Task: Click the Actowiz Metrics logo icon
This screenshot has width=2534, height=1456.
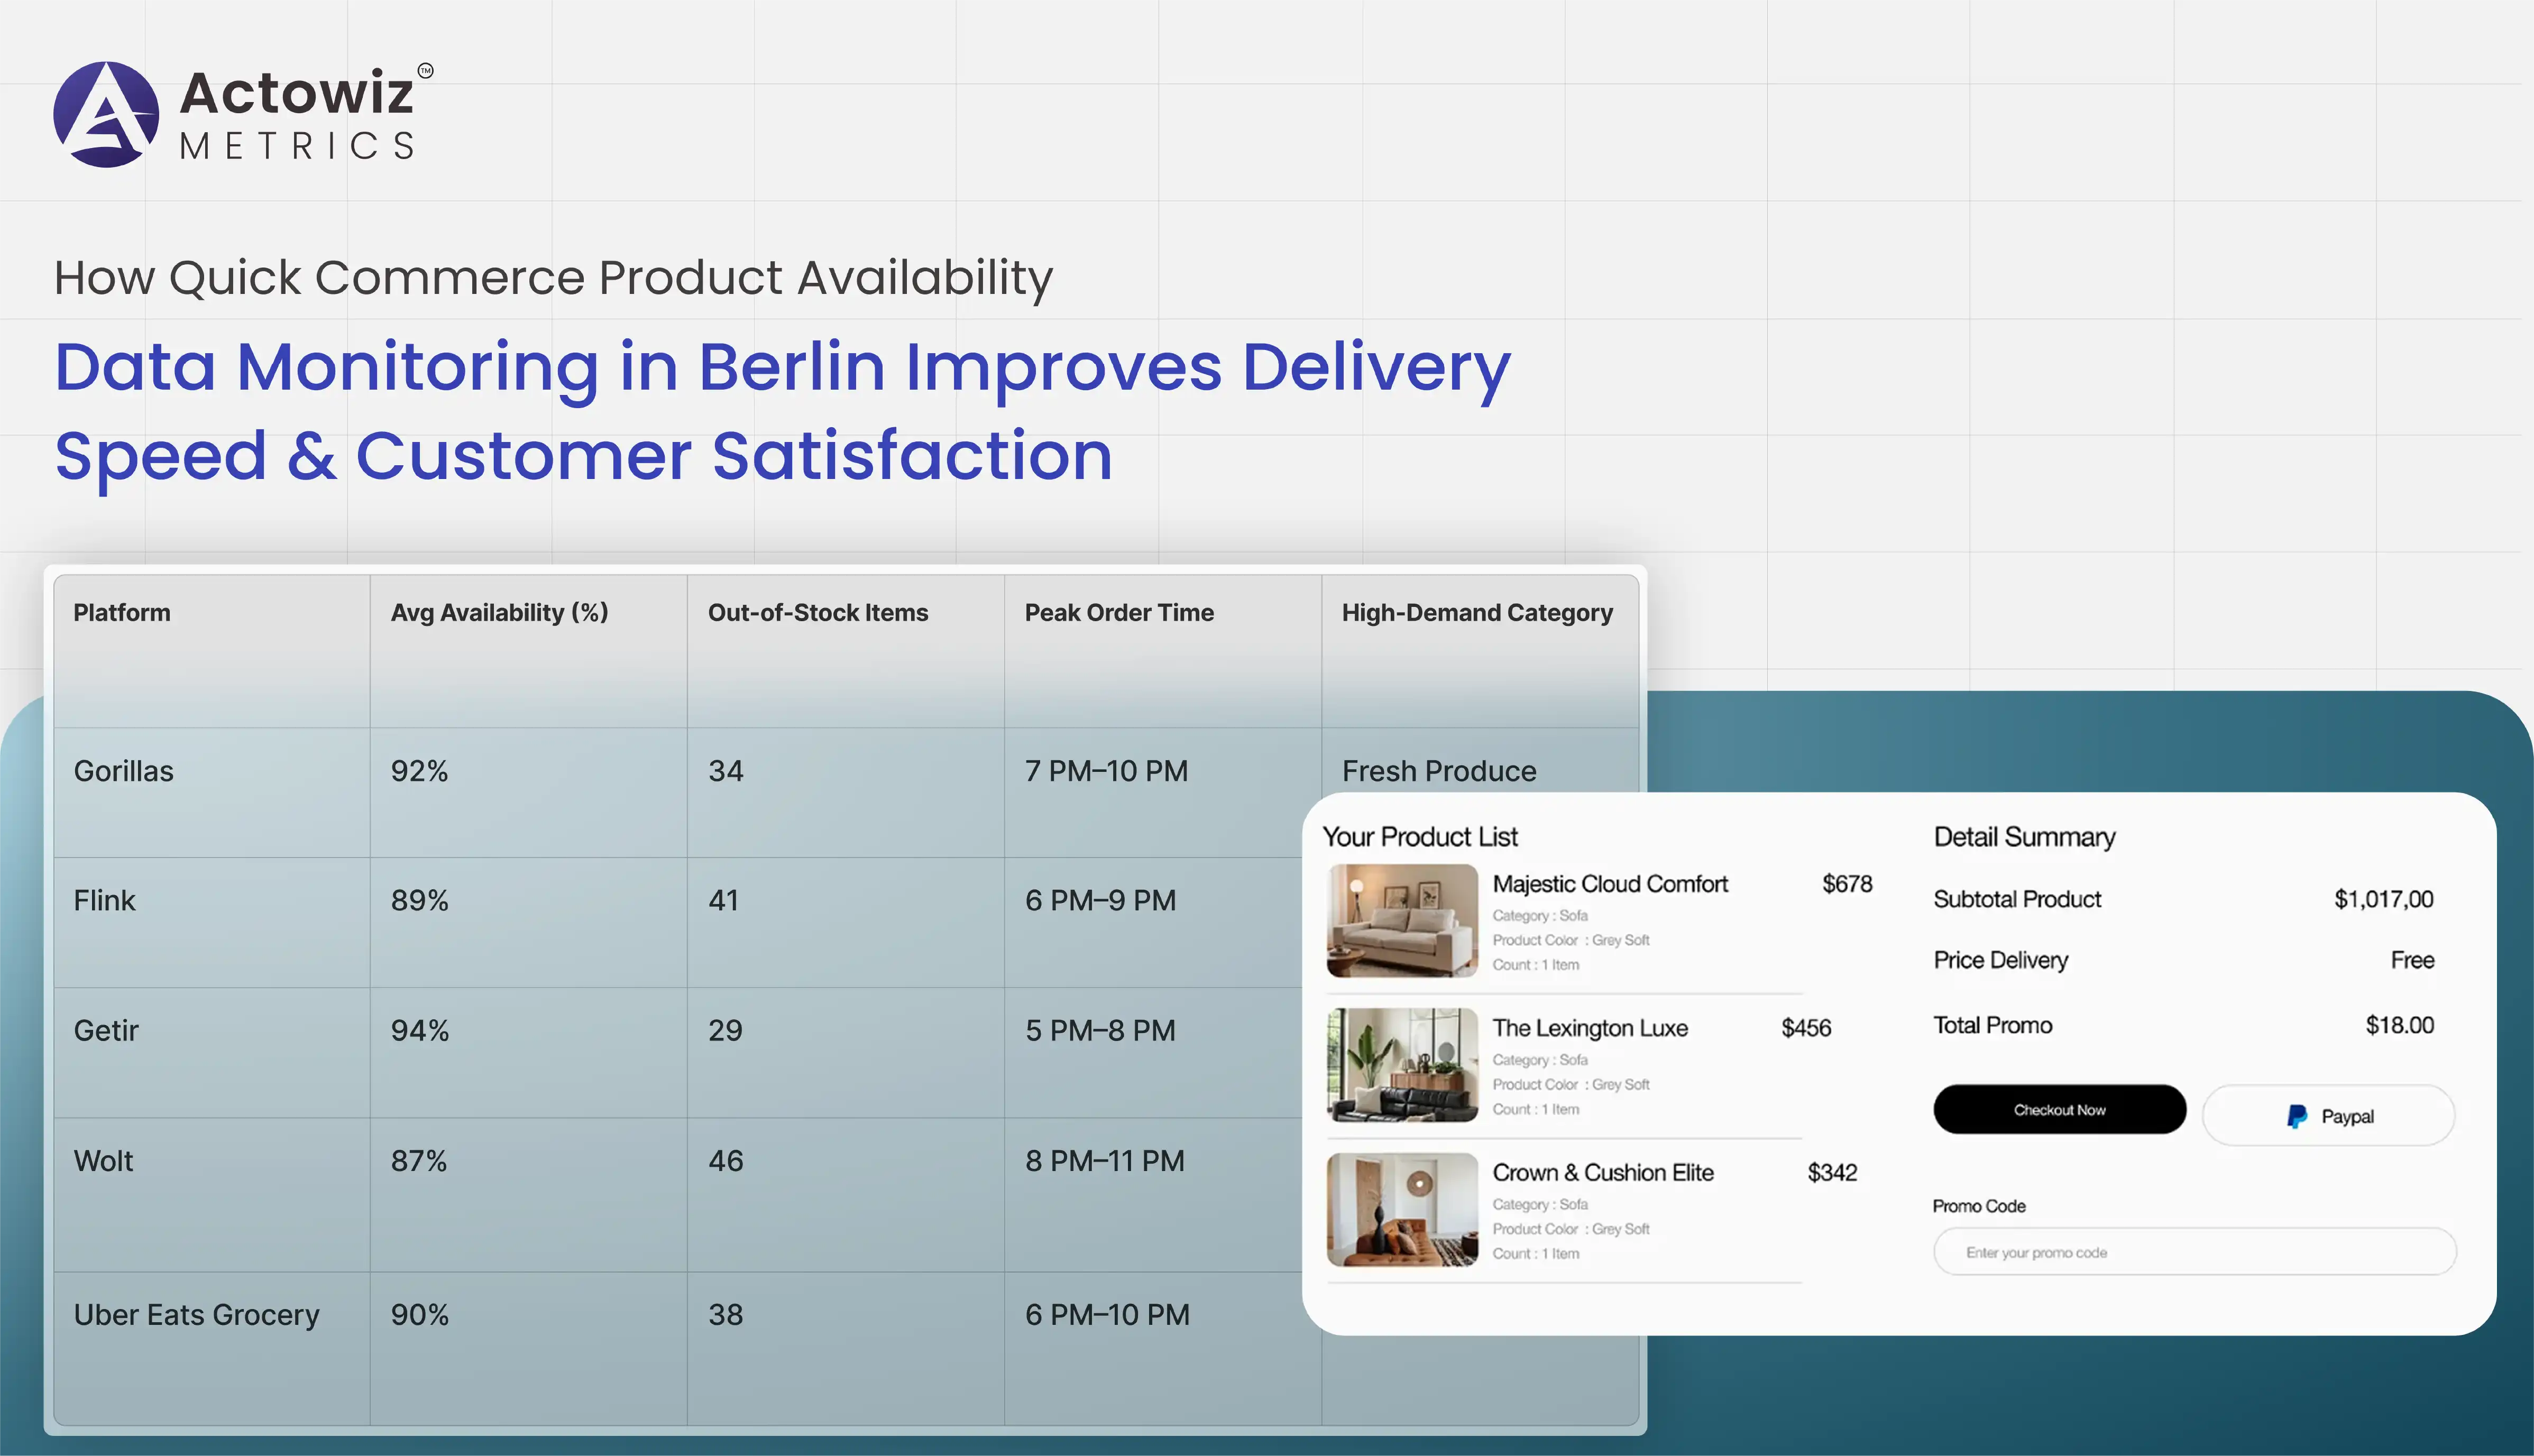Action: 106,114
